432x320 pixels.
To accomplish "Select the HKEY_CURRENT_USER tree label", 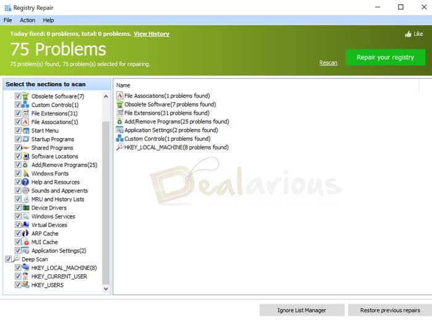I will coord(59,276).
